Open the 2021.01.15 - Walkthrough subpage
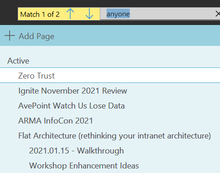This screenshot has height=173, width=220. [110, 151]
